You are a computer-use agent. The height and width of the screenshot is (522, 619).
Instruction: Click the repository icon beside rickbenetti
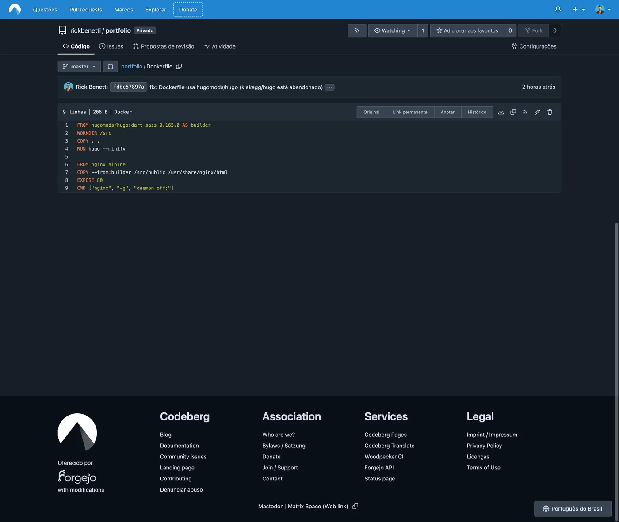click(x=62, y=30)
